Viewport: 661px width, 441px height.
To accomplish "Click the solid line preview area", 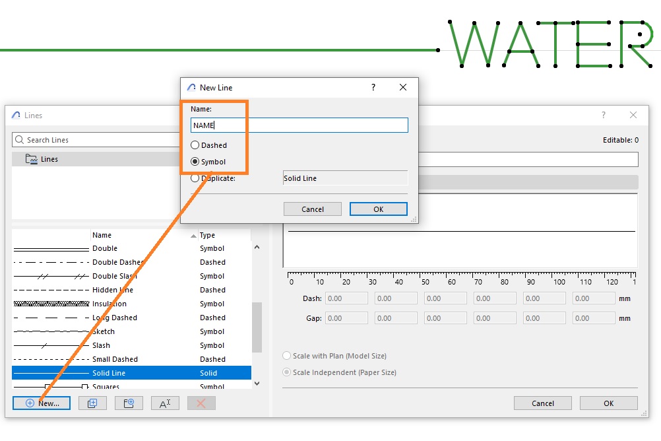I will (x=460, y=230).
